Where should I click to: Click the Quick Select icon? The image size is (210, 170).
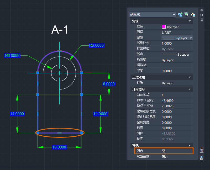193,14
